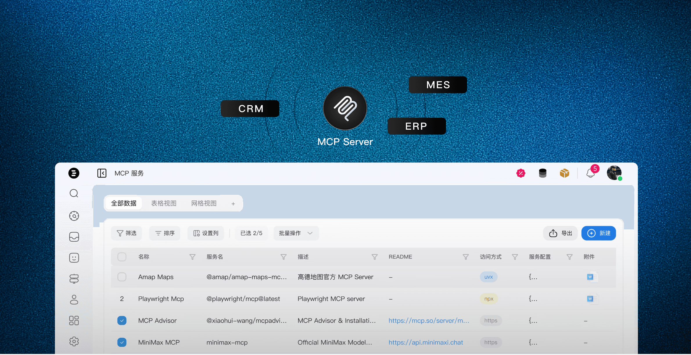Toggle the select-all header checkbox

pyautogui.click(x=122, y=257)
